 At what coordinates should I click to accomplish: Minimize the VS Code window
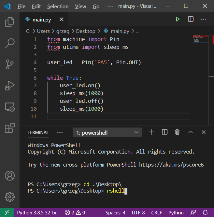click(x=167, y=6)
